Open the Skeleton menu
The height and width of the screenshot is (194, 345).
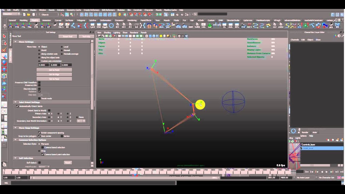click(121, 10)
